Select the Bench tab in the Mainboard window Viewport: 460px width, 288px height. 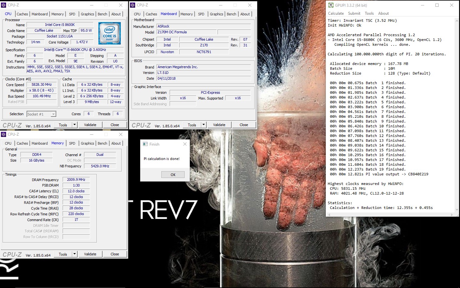point(232,14)
